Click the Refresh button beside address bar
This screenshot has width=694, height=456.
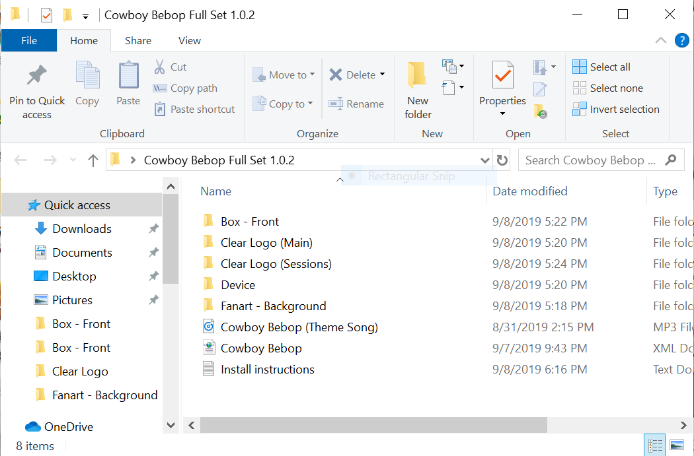click(x=502, y=160)
